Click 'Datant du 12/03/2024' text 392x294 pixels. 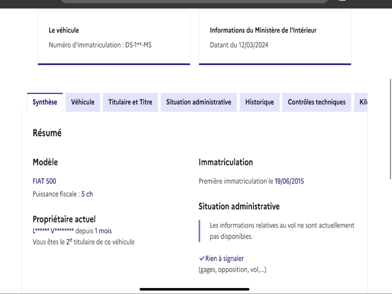[239, 45]
